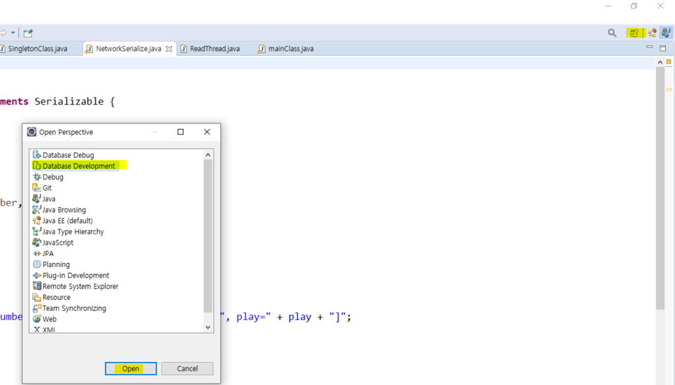Minimize the Eclipse main window
Viewport: 675px width, 385px height.
608,6
